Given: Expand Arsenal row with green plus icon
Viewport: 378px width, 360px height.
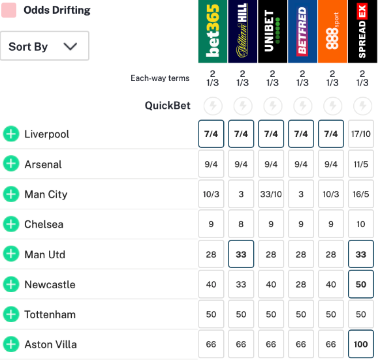Looking at the screenshot, I should tap(11, 164).
